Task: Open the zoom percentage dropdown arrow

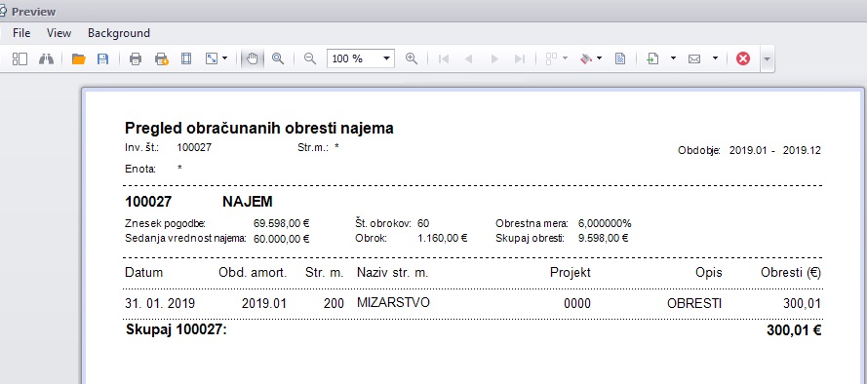Action: click(x=386, y=58)
